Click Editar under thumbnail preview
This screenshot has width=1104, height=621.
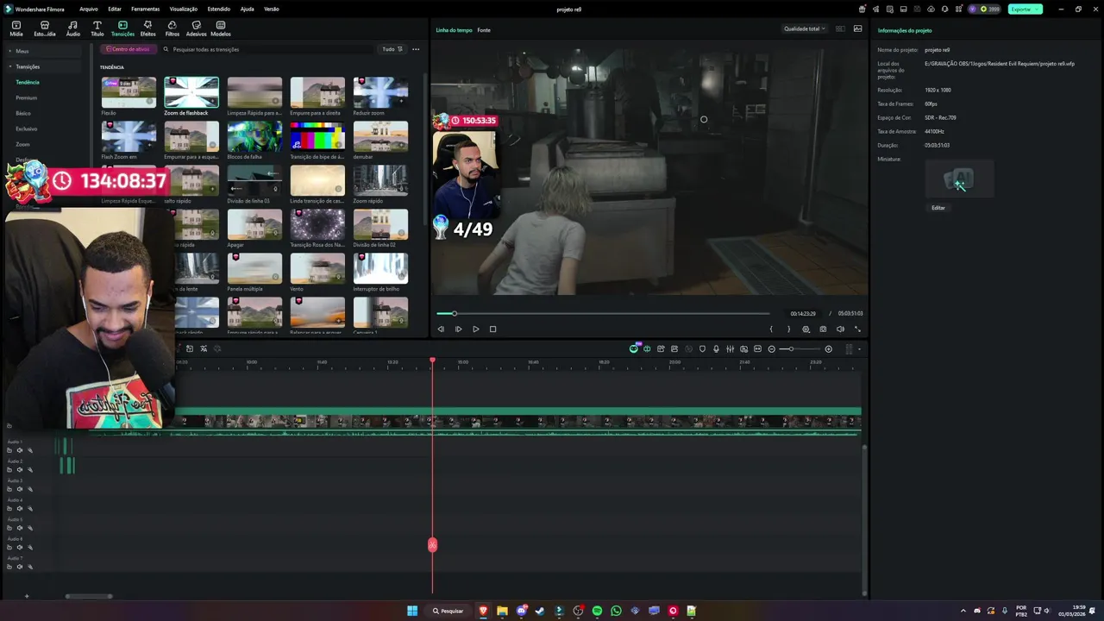(938, 208)
